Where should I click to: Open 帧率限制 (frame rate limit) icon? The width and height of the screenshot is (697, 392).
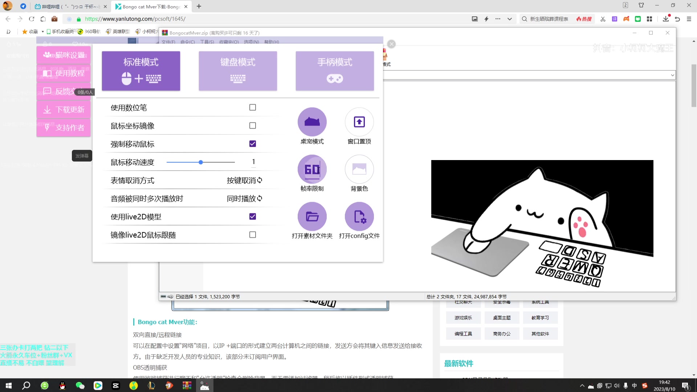pyautogui.click(x=312, y=169)
